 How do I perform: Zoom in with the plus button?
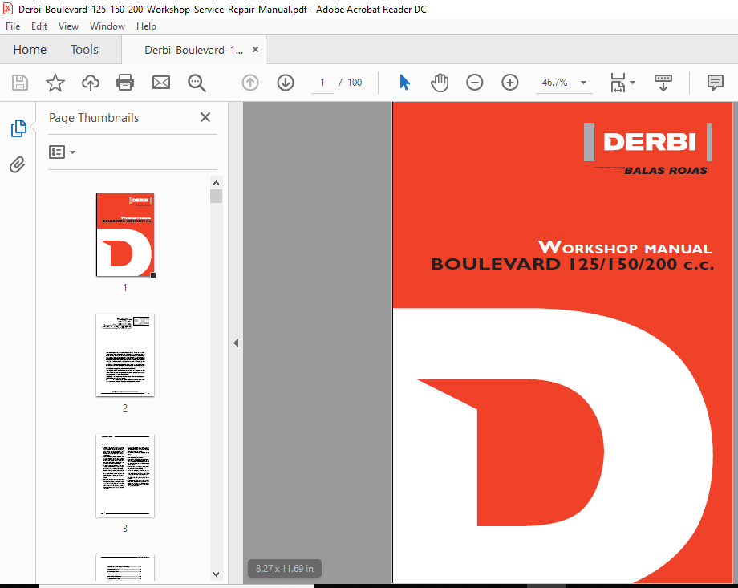pos(509,83)
